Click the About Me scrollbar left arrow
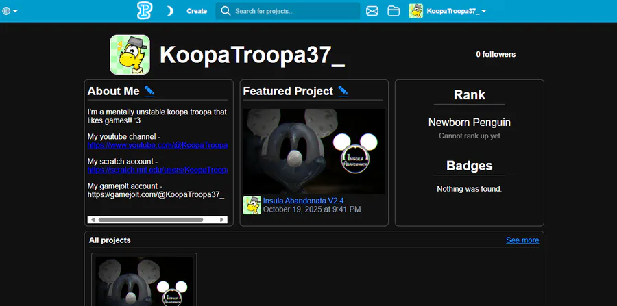Screen dimensions: 617x306 click(93, 220)
